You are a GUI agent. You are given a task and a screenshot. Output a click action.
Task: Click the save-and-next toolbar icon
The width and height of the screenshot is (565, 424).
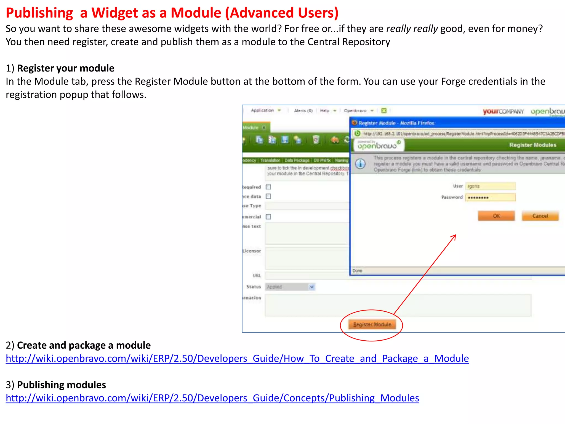coord(297,140)
